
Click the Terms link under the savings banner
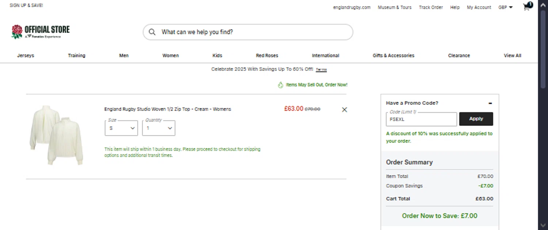point(321,69)
